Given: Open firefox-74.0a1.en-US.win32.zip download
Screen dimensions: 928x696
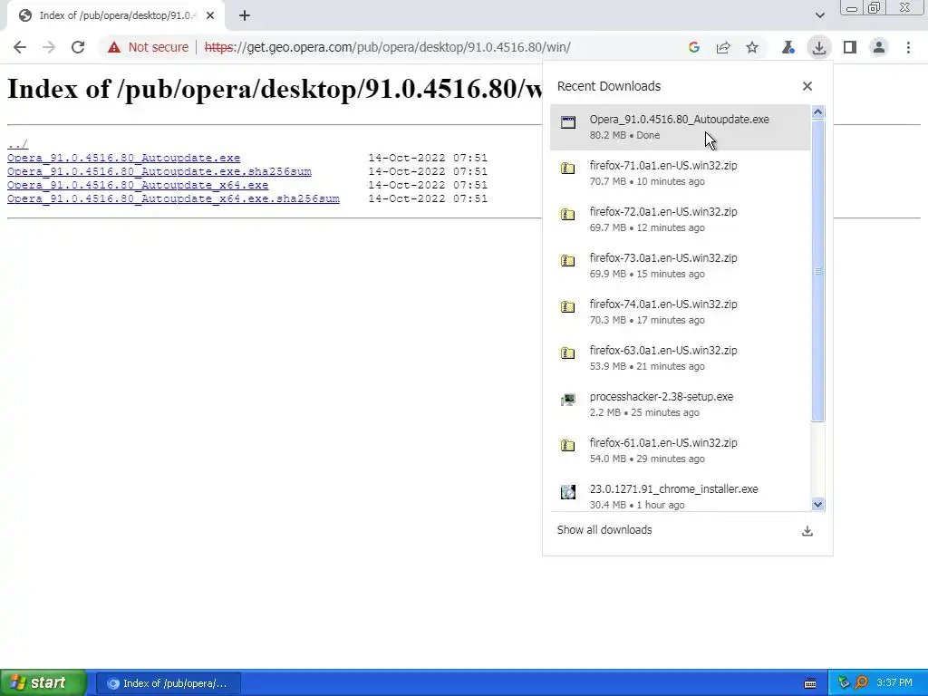Looking at the screenshot, I should coord(680,312).
